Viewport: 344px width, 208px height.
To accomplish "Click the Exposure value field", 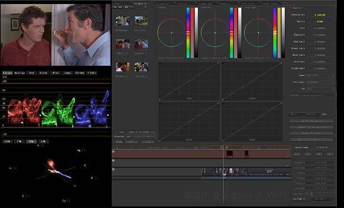I will (320, 34).
